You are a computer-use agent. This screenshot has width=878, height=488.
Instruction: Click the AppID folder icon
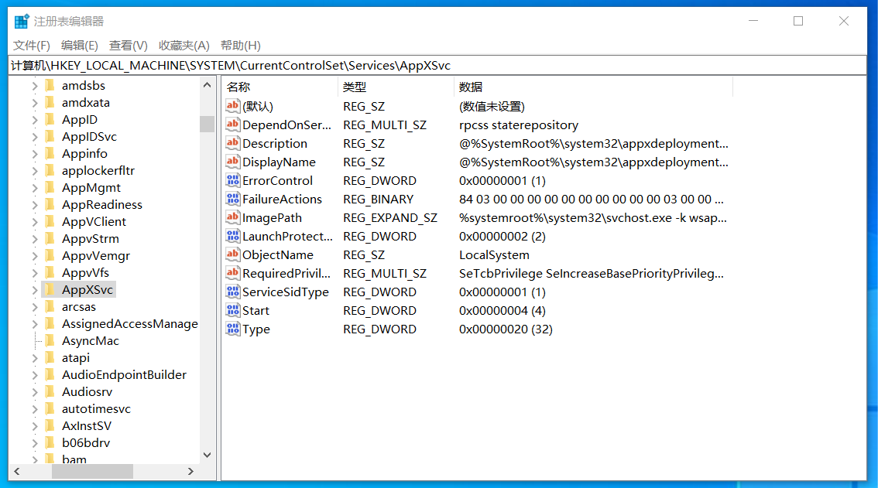tap(50, 119)
